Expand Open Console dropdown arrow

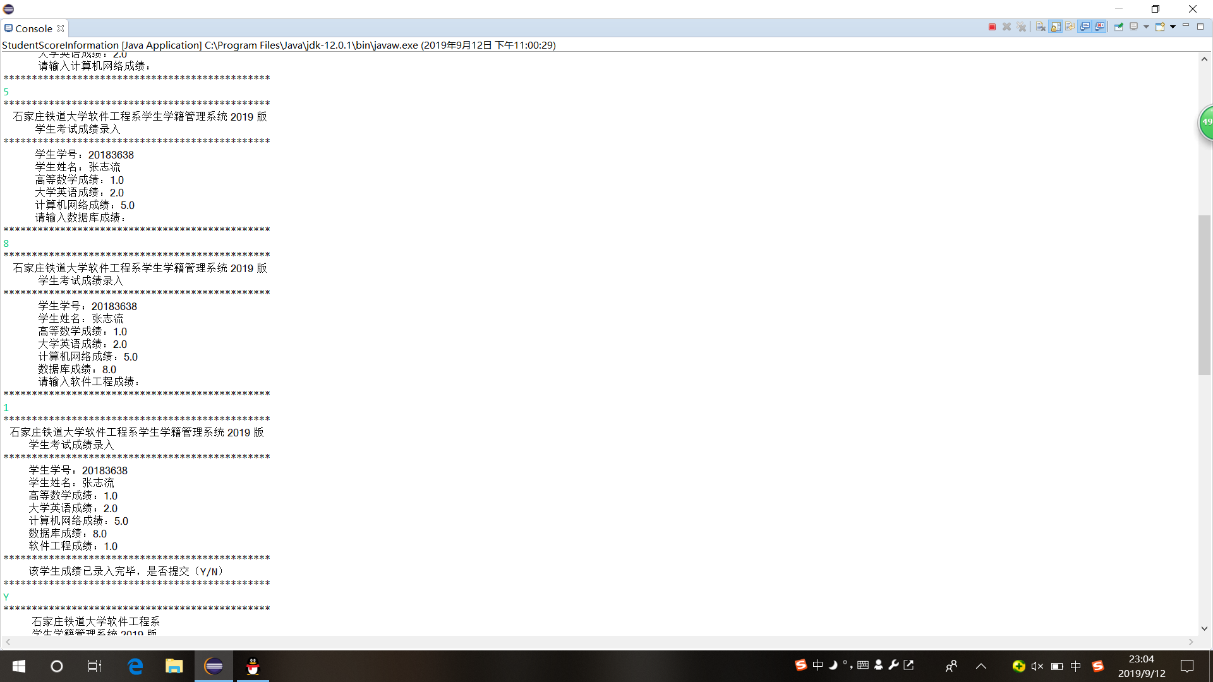click(1173, 27)
